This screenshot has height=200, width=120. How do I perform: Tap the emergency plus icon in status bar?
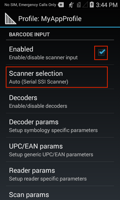[x=61, y=5]
